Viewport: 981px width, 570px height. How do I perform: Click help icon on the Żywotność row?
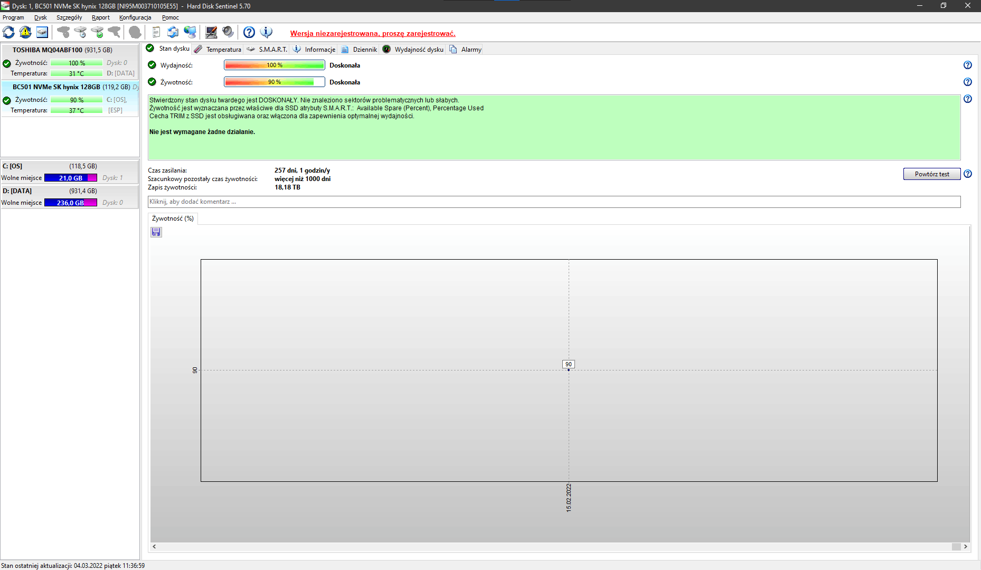tap(968, 82)
